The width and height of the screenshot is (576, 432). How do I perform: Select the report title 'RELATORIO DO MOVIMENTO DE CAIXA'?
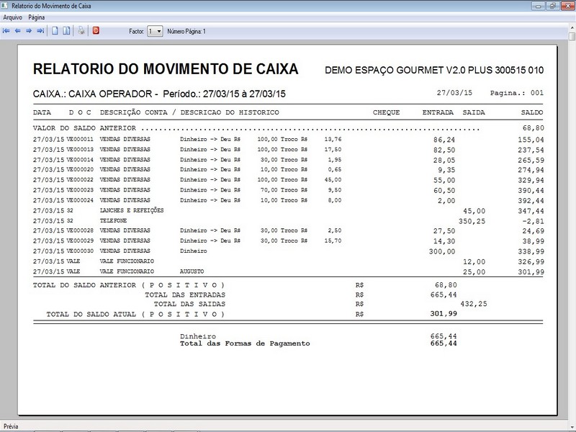(166, 69)
